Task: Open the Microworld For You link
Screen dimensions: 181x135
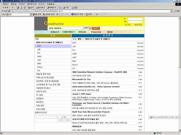Action: [x=81, y=79]
